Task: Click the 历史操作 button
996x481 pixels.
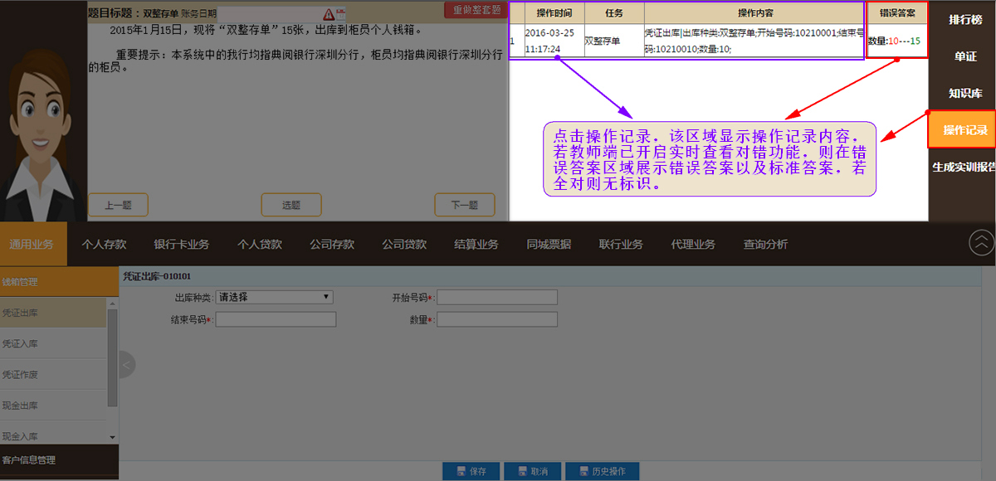Action: click(602, 471)
